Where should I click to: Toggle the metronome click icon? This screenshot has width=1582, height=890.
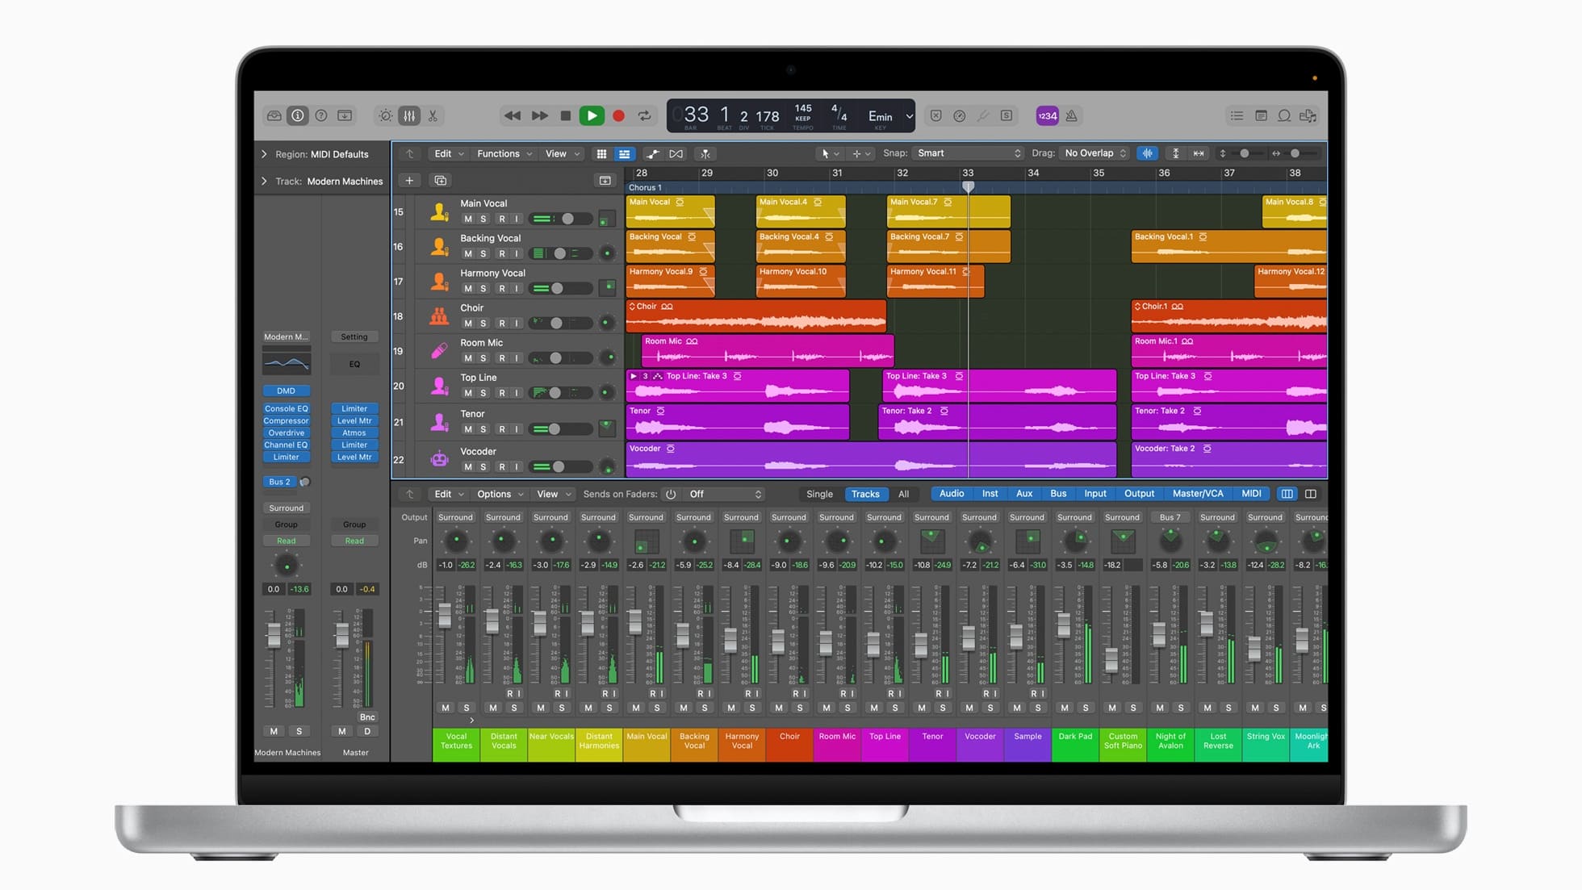tap(1071, 115)
